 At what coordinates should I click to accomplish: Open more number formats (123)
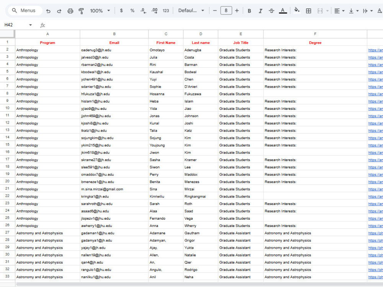pyautogui.click(x=166, y=11)
